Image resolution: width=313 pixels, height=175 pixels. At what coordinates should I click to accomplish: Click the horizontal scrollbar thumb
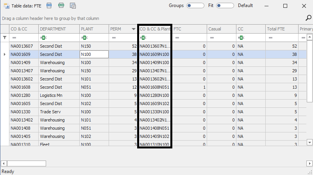[x=27, y=163]
